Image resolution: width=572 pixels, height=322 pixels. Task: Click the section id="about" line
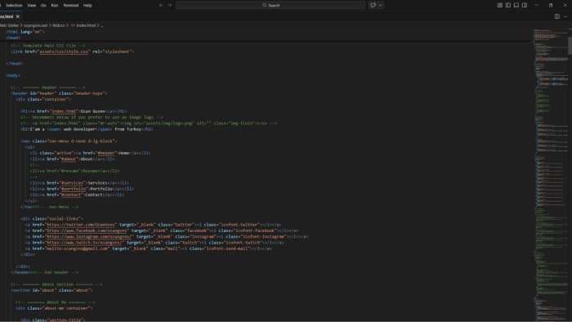point(51,290)
